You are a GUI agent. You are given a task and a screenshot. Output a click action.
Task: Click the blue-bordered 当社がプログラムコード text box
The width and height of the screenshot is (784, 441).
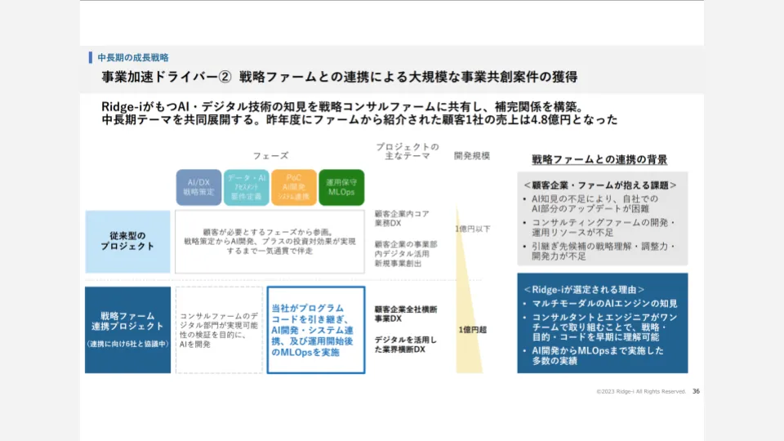click(x=315, y=329)
